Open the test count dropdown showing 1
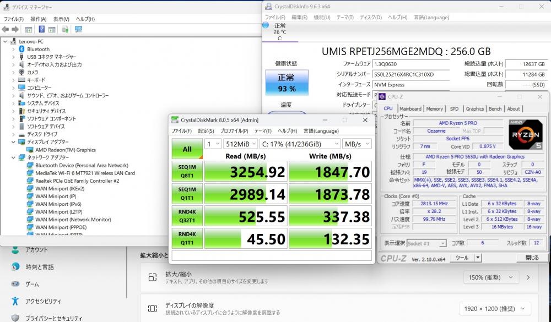Screen dimensions: 551x322 point(213,144)
